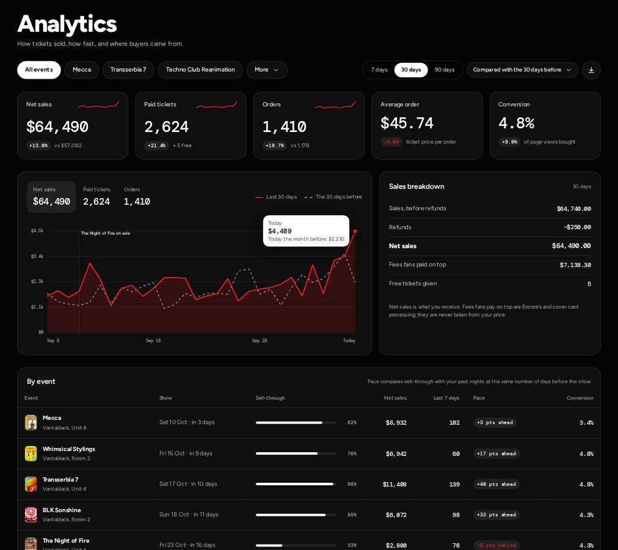The width and height of the screenshot is (618, 550).
Task: Open the Whimsical Stylings event link
Action: 68,449
